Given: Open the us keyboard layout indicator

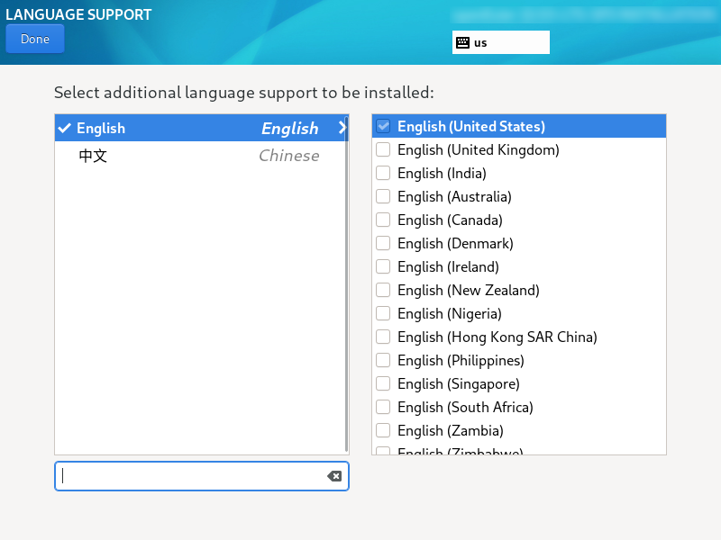Looking at the screenshot, I should (x=500, y=42).
